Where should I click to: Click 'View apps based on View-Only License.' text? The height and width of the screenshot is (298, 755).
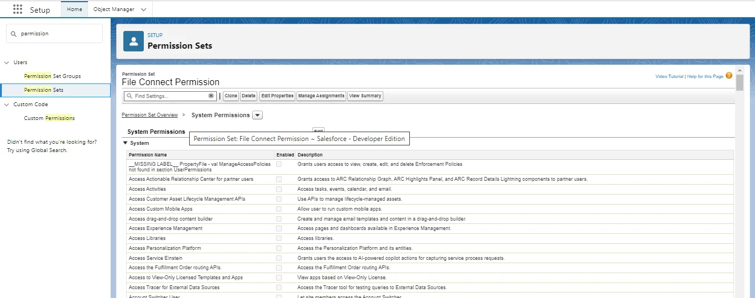click(342, 278)
